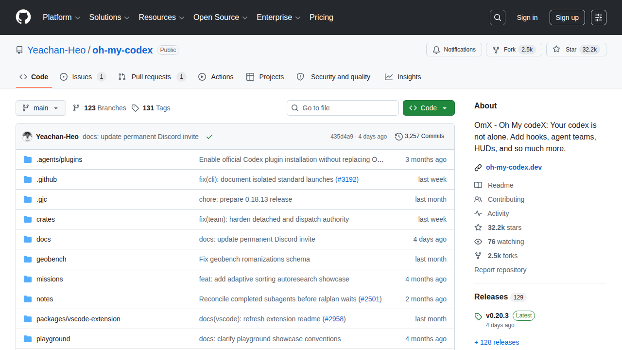Open the appearance settings icon button
The height and width of the screenshot is (350, 622).
click(x=599, y=17)
